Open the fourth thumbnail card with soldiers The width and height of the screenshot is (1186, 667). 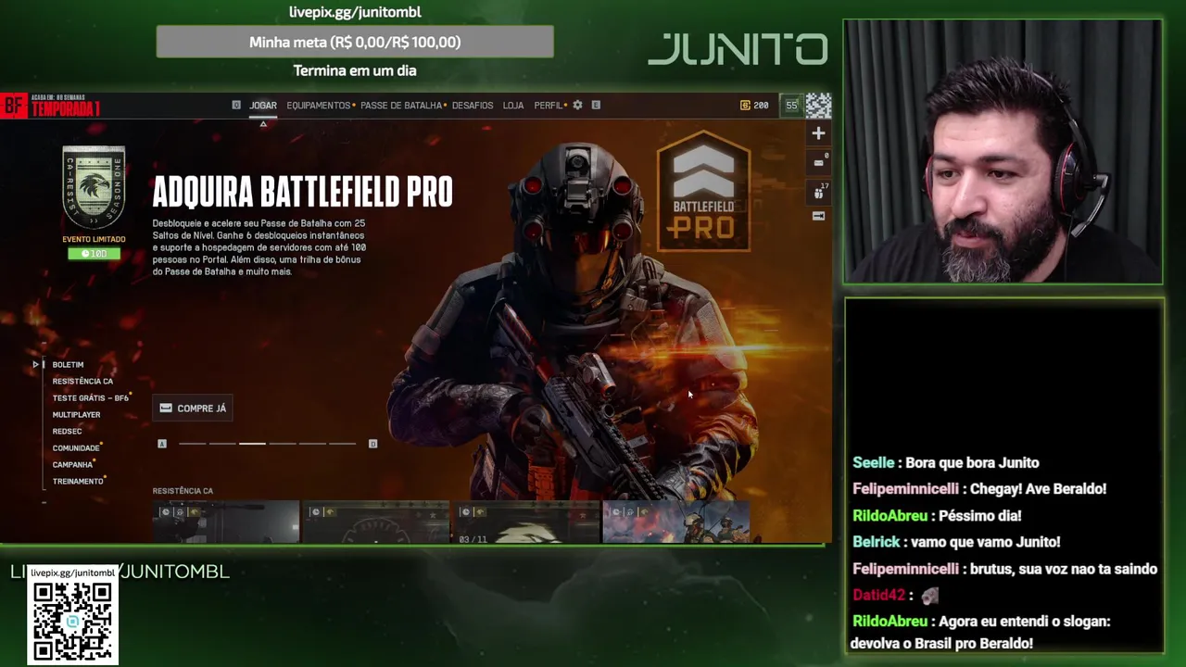(675, 522)
